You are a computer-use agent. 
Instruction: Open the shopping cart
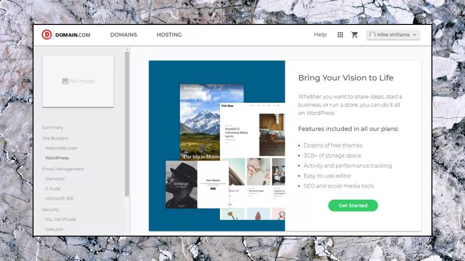(354, 34)
